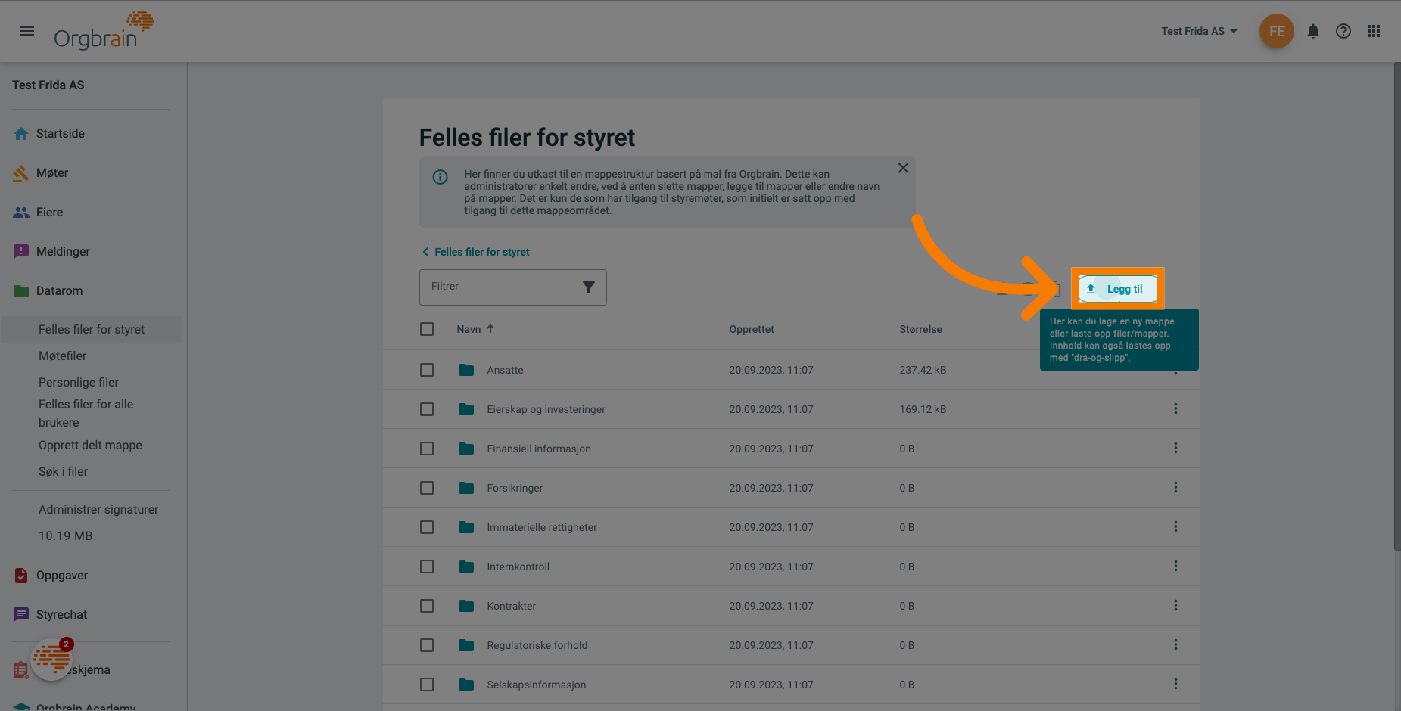Viewport: 1401px width, 711px height.
Task: Check the Finansiell informasjon checkbox
Action: (x=427, y=449)
